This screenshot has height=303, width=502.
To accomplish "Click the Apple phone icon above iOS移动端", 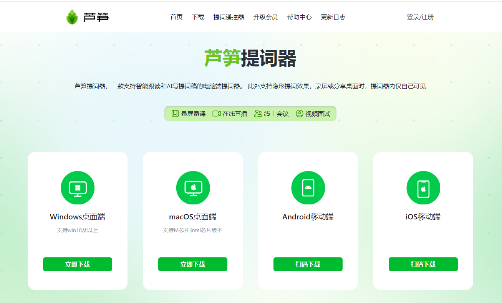I will point(423,188).
